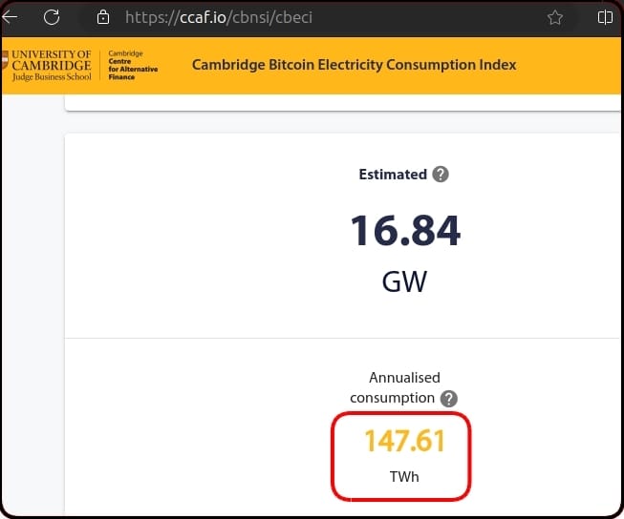Viewport: 624px width, 519px height.
Task: Click the browser back arrow
Action: [10, 17]
